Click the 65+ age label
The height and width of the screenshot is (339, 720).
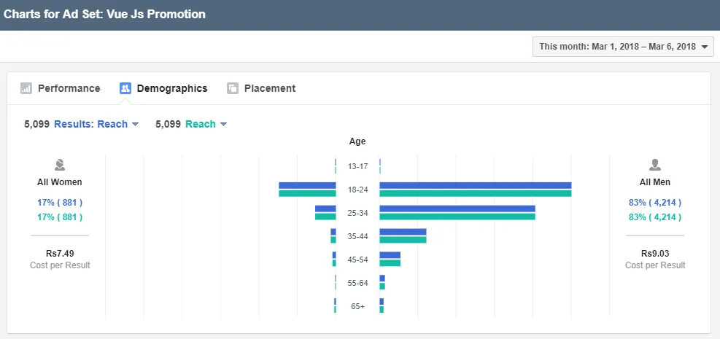coord(357,306)
